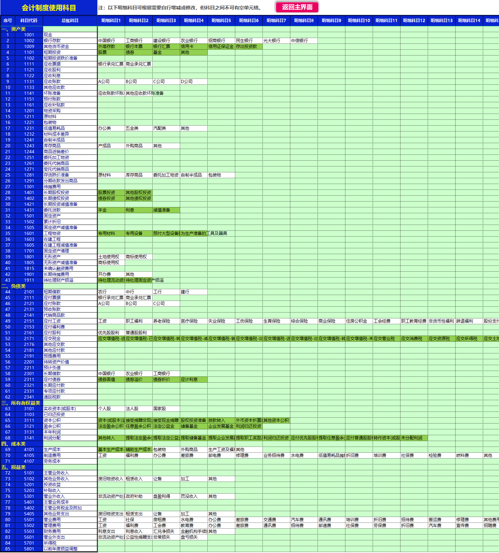Click the 以前年度损益调整 account cell

pyautogui.click(x=70, y=549)
